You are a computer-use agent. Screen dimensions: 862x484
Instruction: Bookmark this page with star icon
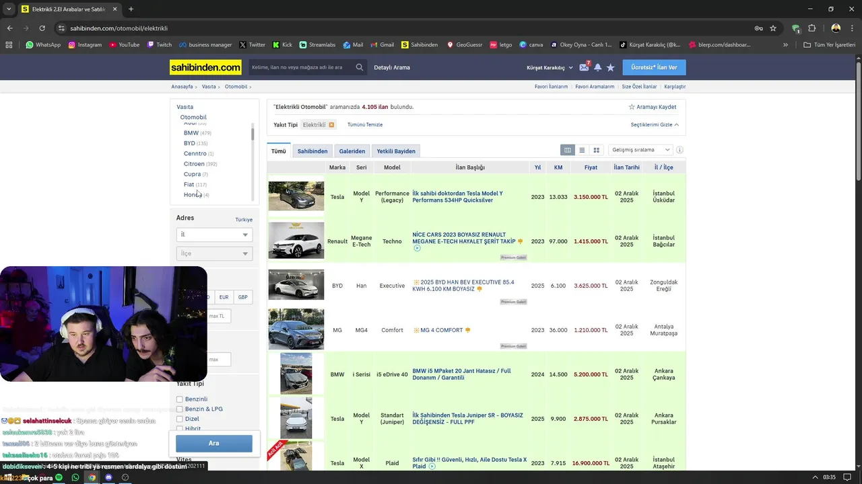pos(773,28)
